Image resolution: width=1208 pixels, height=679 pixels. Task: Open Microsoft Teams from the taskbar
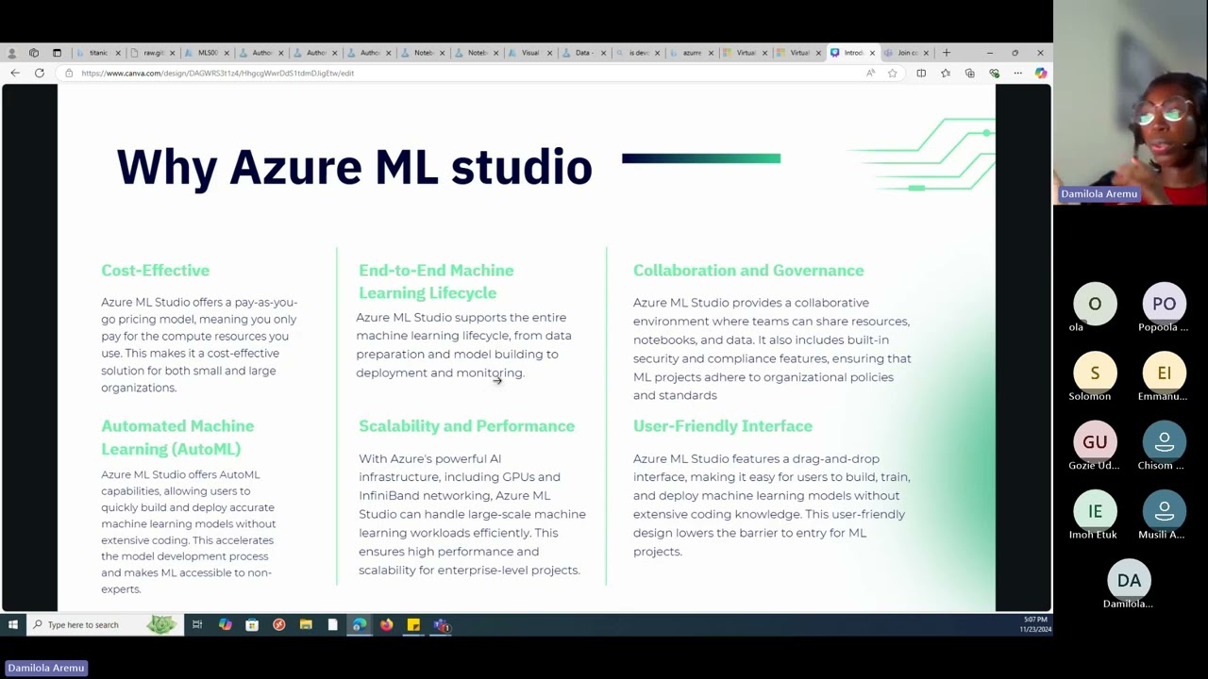click(x=441, y=624)
